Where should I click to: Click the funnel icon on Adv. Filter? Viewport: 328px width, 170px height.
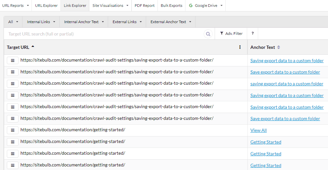pyautogui.click(x=221, y=33)
